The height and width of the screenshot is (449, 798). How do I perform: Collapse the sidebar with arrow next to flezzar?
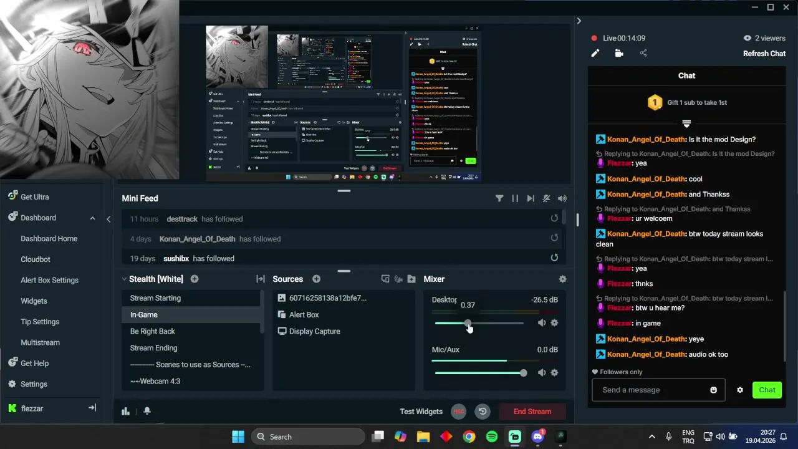(92, 408)
